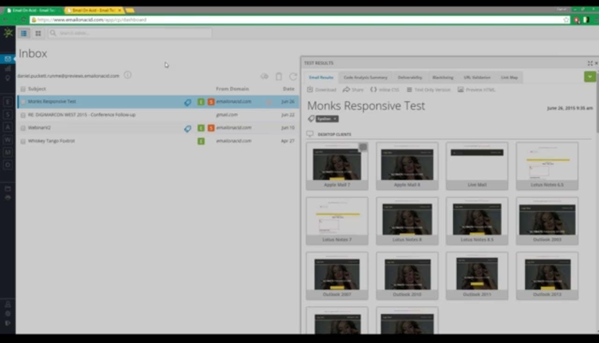This screenshot has width=599, height=343.
Task: Open the WebinarV2 email
Action: click(x=39, y=128)
